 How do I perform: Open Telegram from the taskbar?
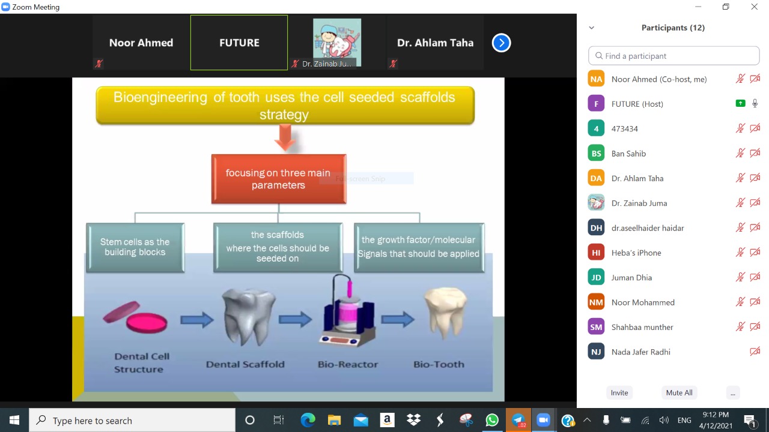click(518, 421)
